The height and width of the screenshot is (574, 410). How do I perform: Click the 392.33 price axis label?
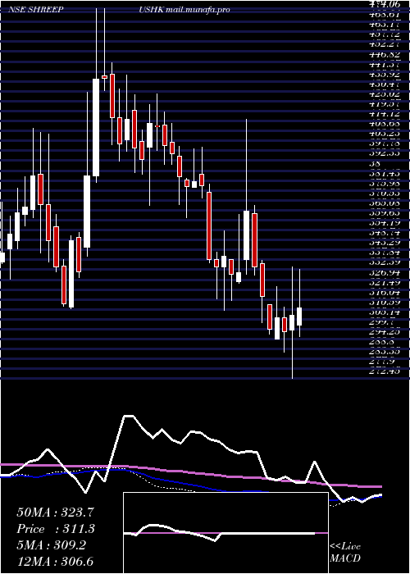pyautogui.click(x=385, y=154)
